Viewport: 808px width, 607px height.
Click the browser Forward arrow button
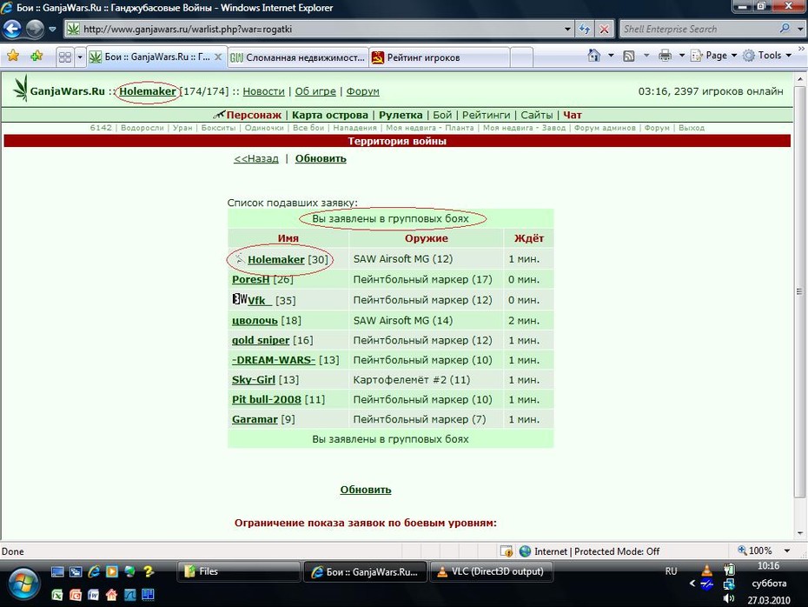click(x=35, y=29)
